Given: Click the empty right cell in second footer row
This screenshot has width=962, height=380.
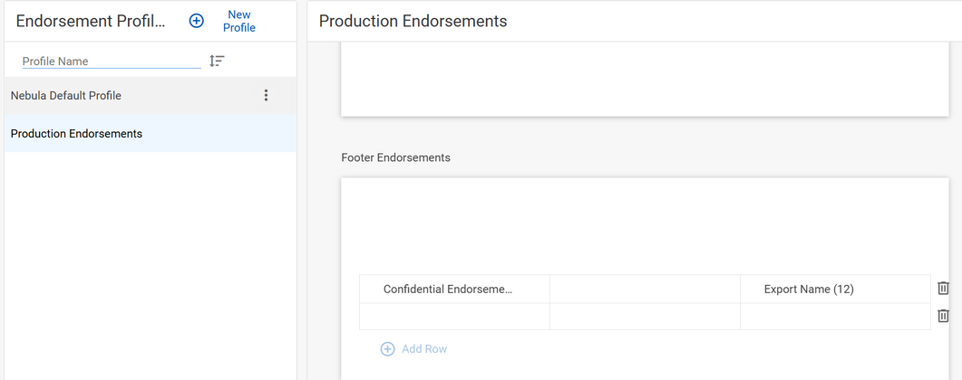Looking at the screenshot, I should click(834, 317).
